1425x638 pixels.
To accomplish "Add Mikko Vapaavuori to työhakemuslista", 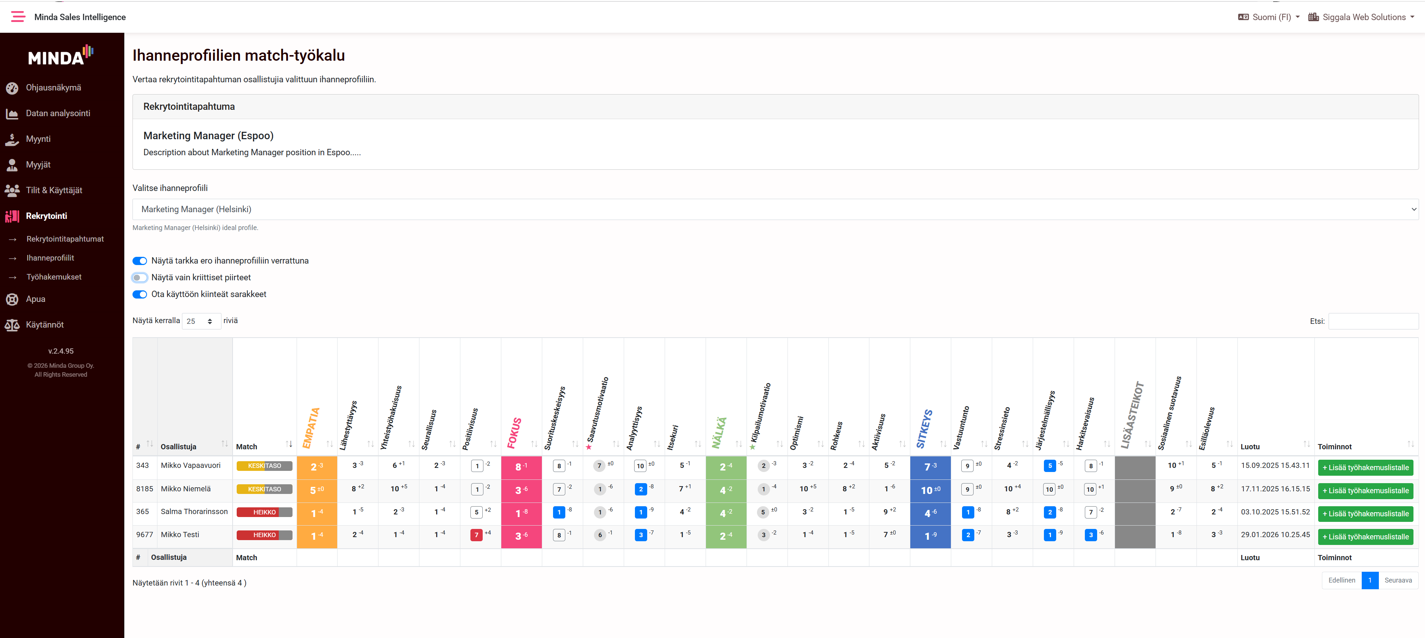I will 1366,468.
